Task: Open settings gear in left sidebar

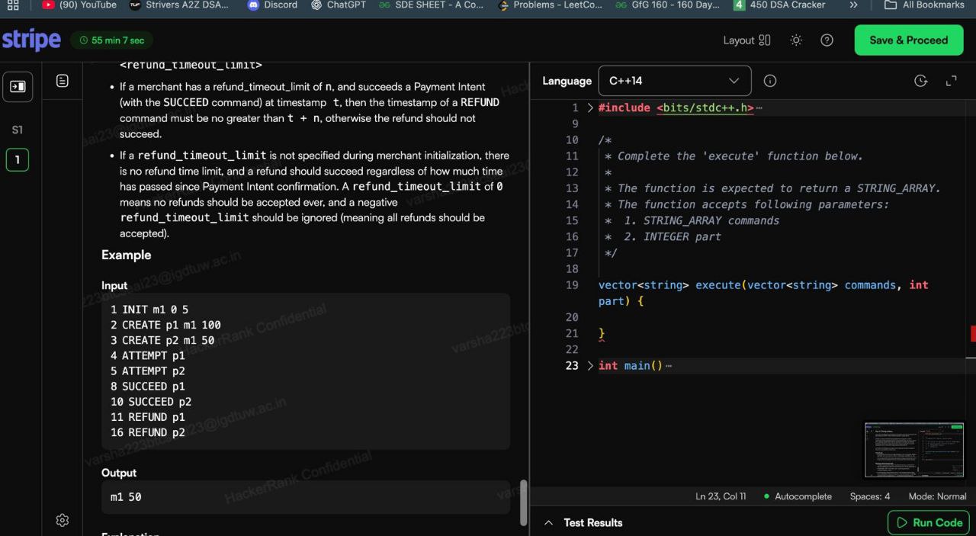Action: point(63,520)
